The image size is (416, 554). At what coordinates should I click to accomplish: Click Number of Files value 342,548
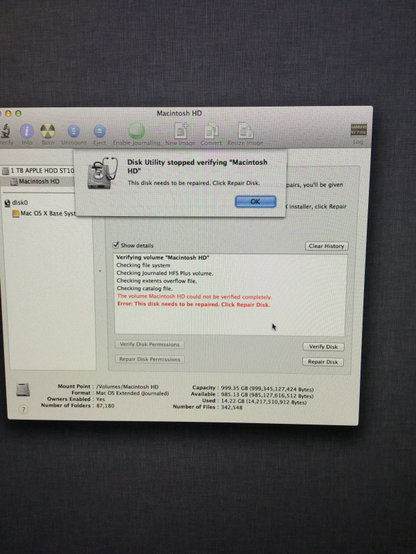[x=232, y=407]
